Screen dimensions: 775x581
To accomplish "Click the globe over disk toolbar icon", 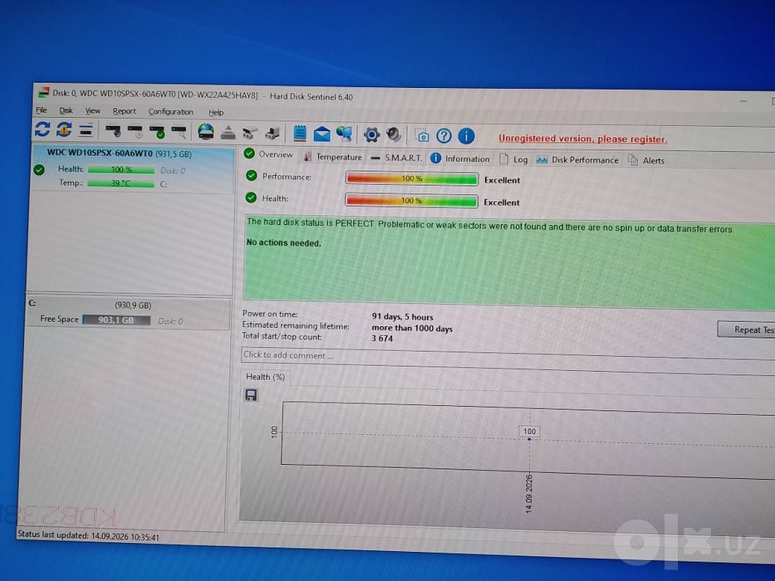I will pos(206,132).
